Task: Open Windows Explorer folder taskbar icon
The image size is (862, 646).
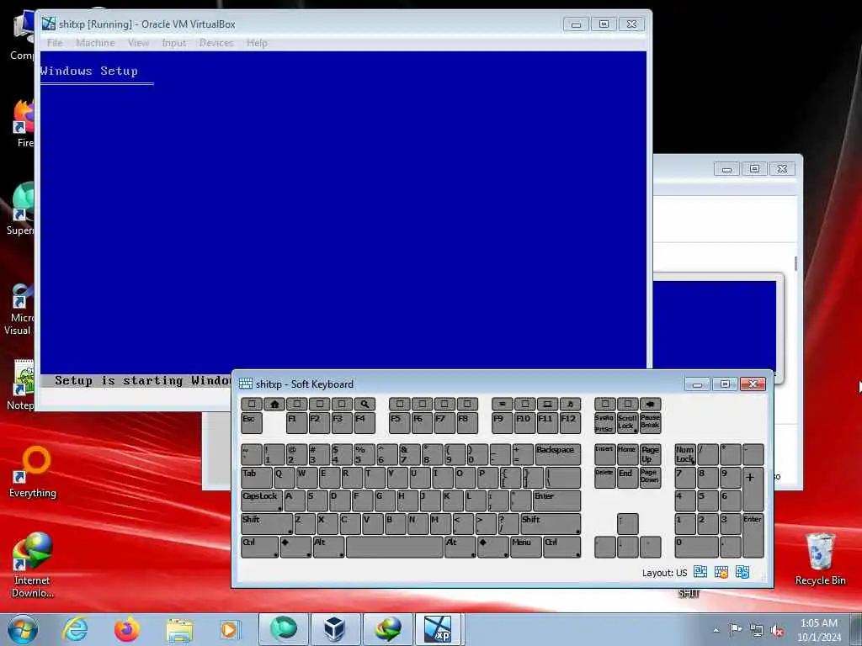Action: (x=179, y=631)
